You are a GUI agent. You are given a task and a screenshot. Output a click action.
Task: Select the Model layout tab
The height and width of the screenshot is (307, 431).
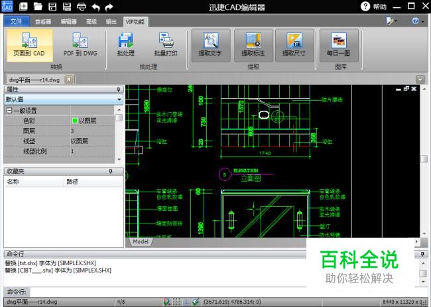[141, 241]
